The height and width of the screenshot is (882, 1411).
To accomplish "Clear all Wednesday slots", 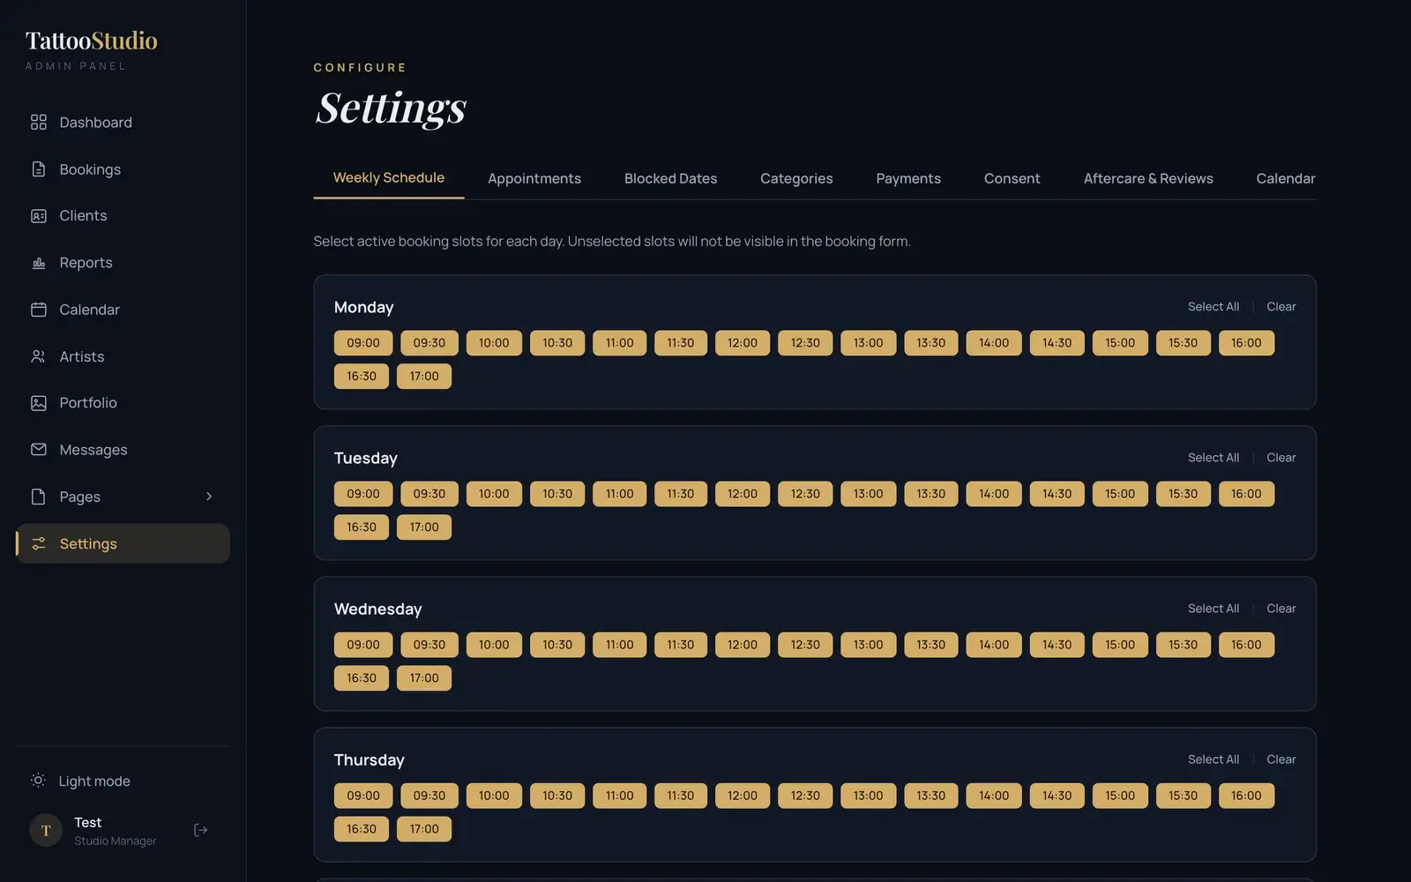I will pos(1280,609).
